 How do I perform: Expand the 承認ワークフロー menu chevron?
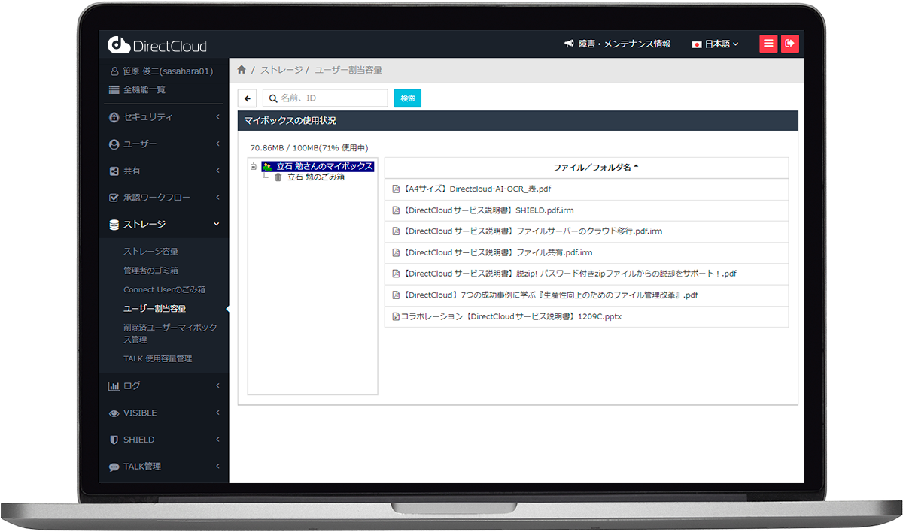point(217,198)
